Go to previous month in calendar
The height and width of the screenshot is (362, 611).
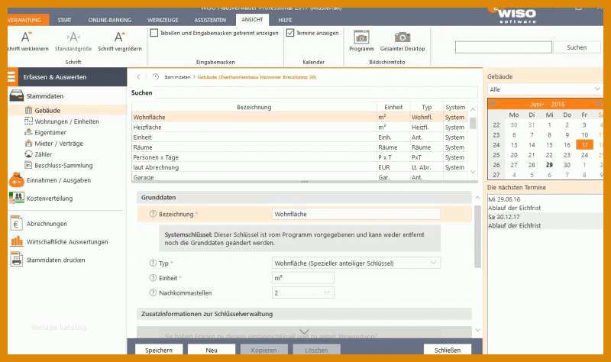[493, 104]
